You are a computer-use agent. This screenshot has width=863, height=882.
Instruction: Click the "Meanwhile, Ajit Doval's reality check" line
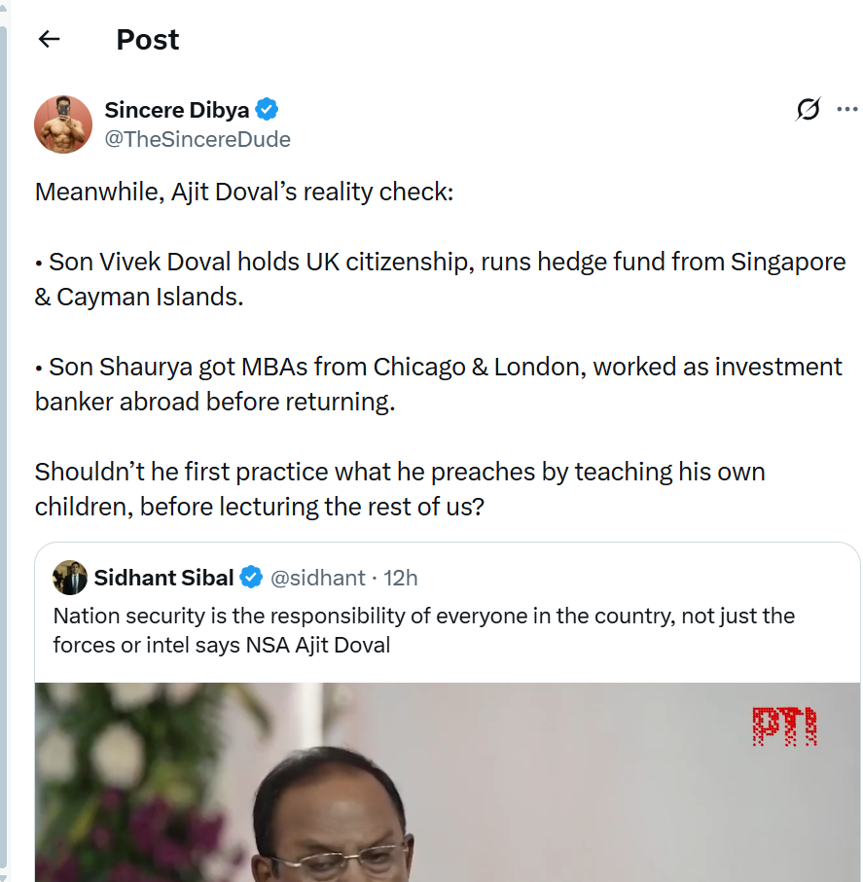[x=244, y=192]
